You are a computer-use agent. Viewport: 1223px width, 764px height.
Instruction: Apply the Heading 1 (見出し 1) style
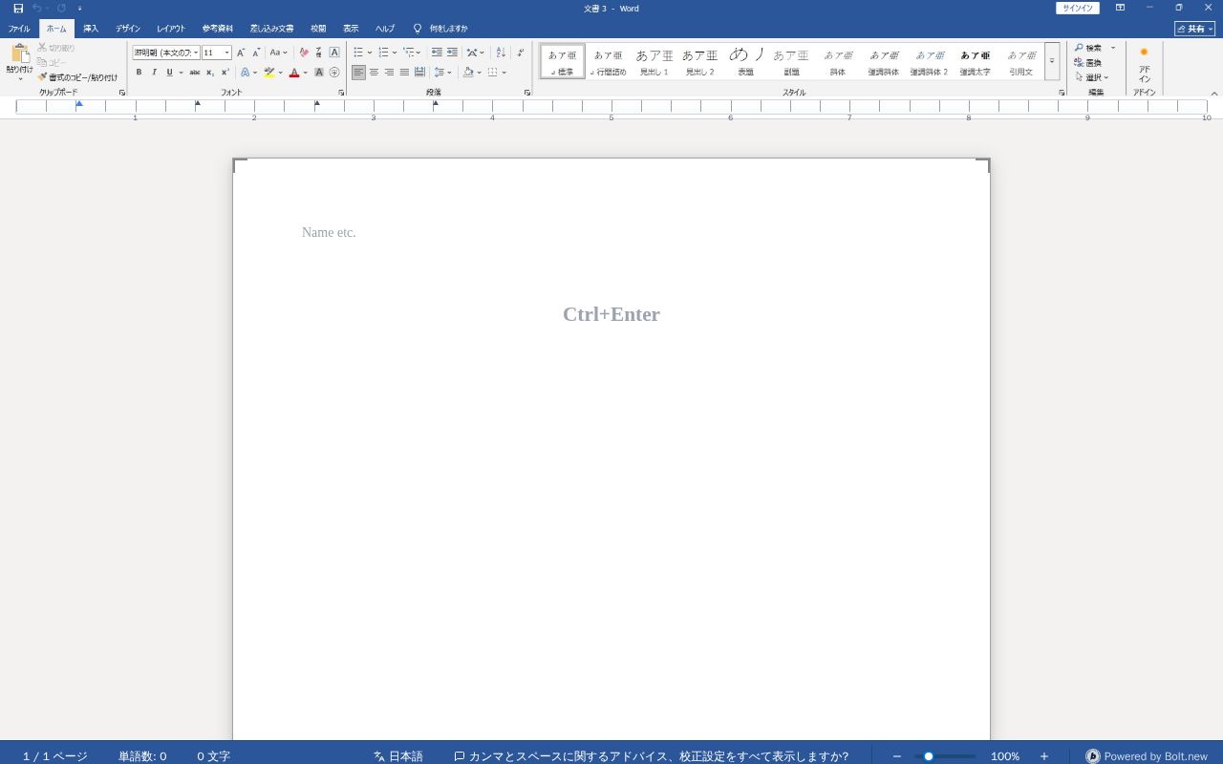[x=654, y=61]
